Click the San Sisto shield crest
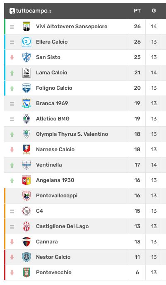Image resolution: width=166 pixels, height=285 pixels. tap(26, 57)
